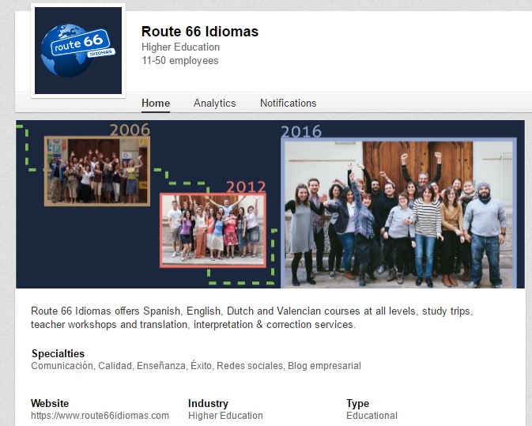Select the 2016 team photo in banner
532x426 pixels.
[398, 213]
